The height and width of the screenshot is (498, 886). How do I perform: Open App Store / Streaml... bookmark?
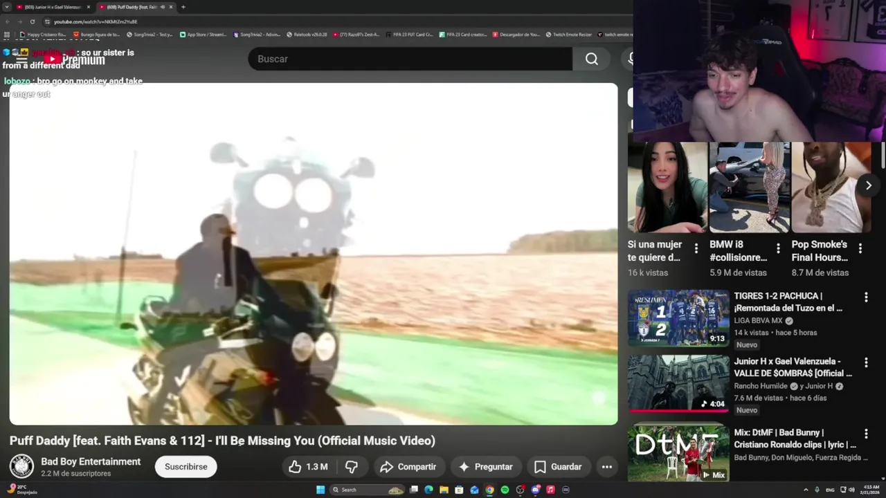tap(204, 34)
